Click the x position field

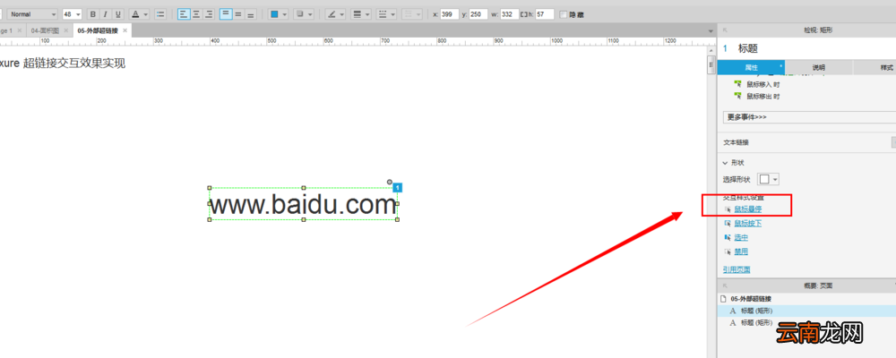(450, 14)
